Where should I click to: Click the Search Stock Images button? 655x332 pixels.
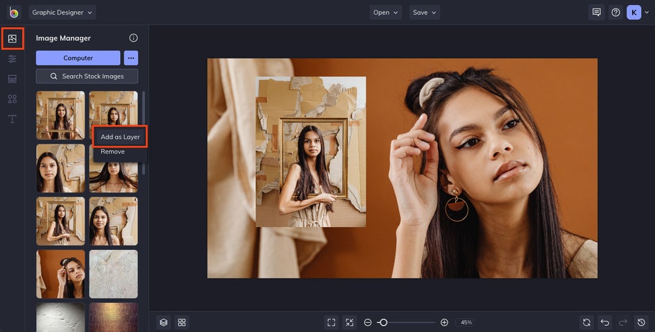(87, 76)
